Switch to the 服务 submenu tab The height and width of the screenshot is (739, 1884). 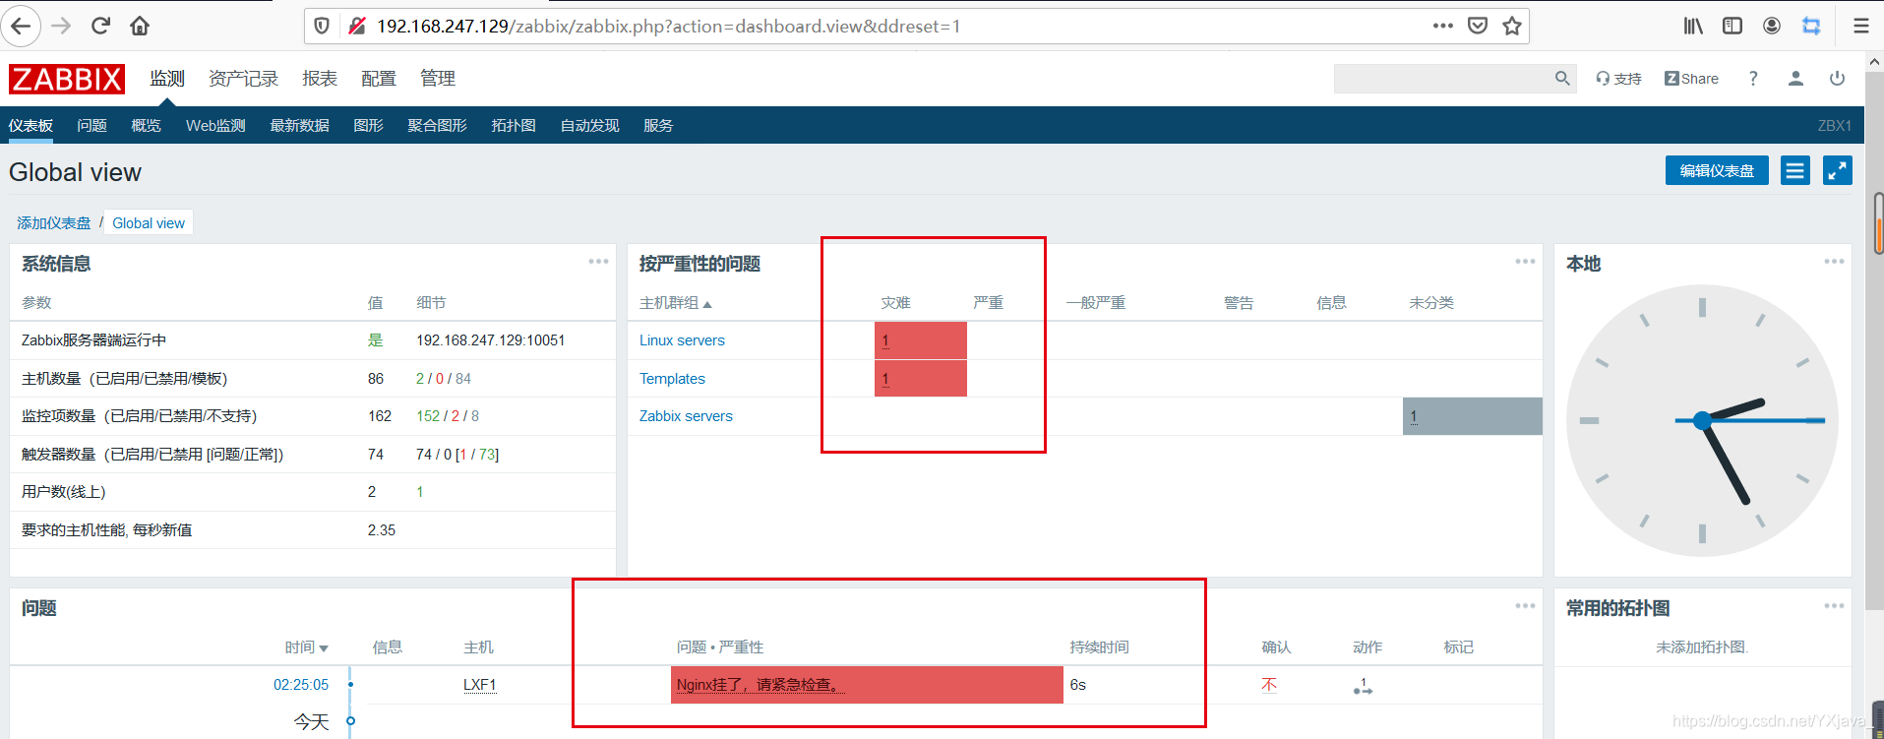coord(659,126)
